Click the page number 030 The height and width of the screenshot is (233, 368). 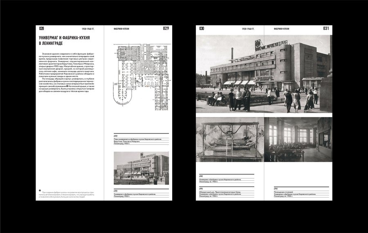coord(202,29)
